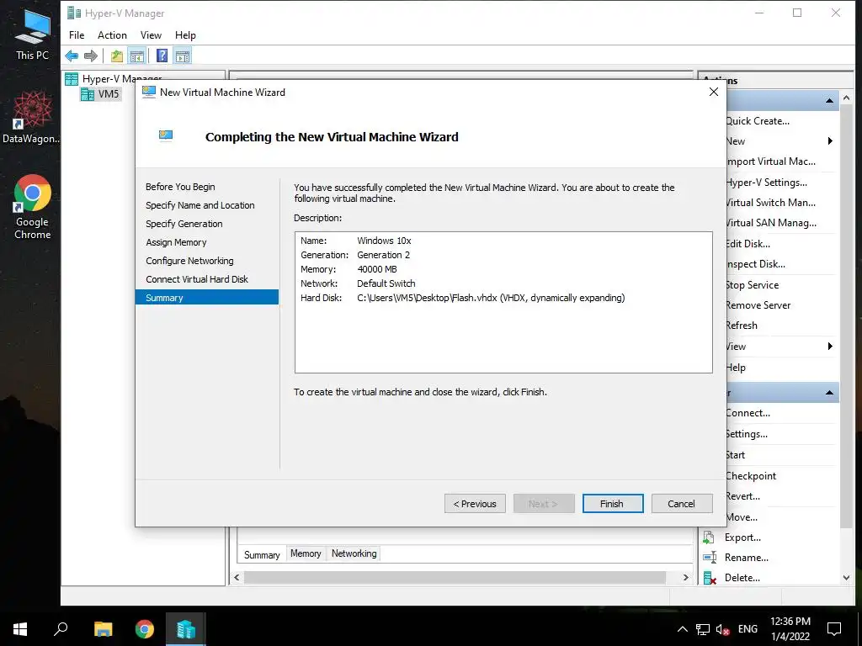Collapse the second Actions section arrow

tap(829, 394)
